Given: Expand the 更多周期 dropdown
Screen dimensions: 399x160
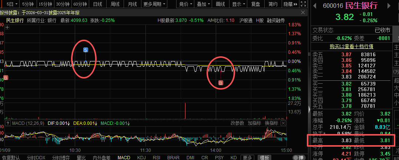Looking at the screenshot, I should (154, 4).
